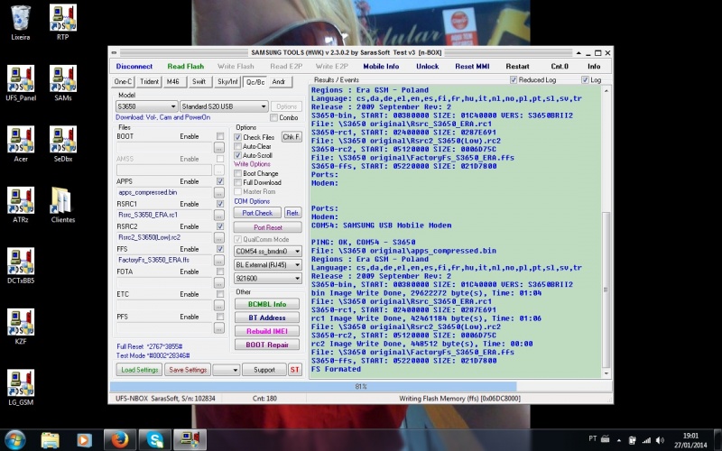Open the RTP desktop shortcut
The image size is (722, 451).
pos(63,22)
